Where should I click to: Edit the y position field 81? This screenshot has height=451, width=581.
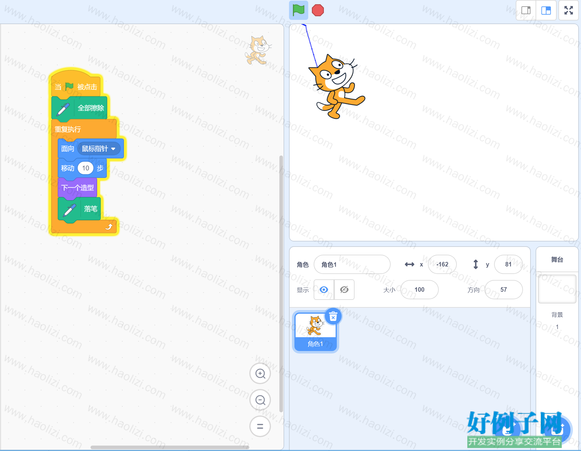pyautogui.click(x=508, y=264)
